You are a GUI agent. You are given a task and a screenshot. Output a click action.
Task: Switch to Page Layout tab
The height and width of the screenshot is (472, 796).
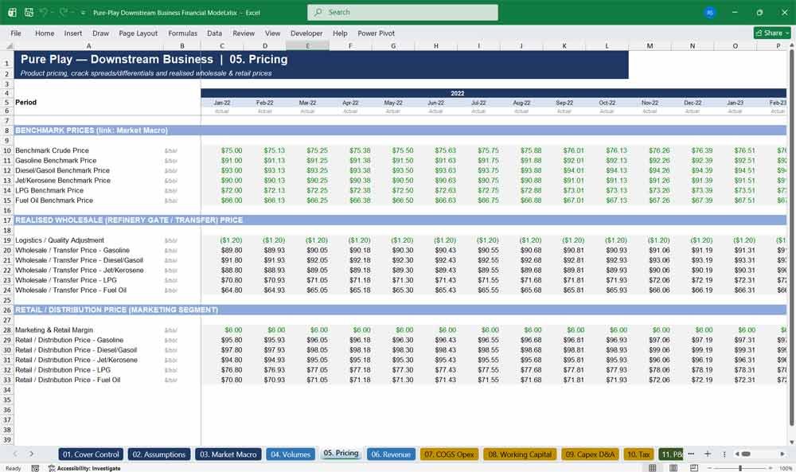point(138,33)
